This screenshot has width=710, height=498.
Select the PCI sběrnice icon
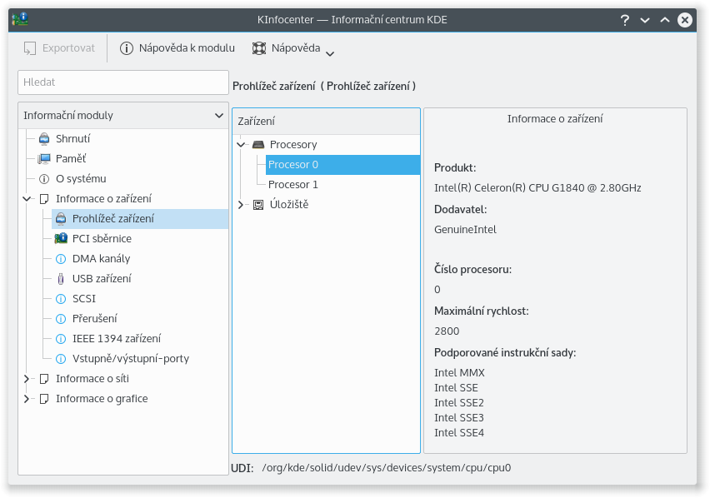tap(61, 238)
